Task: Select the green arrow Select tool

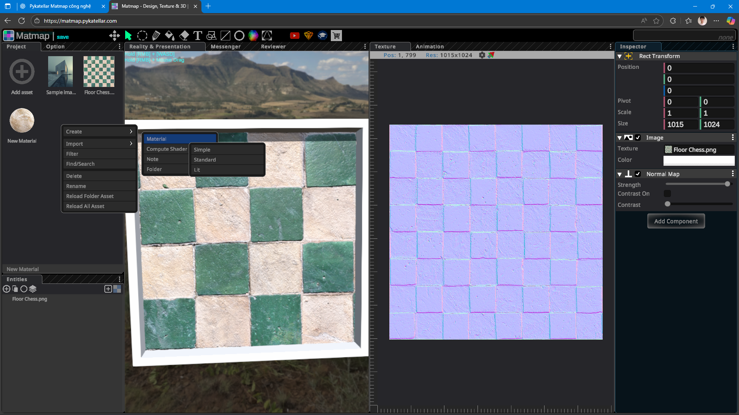Action: pos(128,36)
